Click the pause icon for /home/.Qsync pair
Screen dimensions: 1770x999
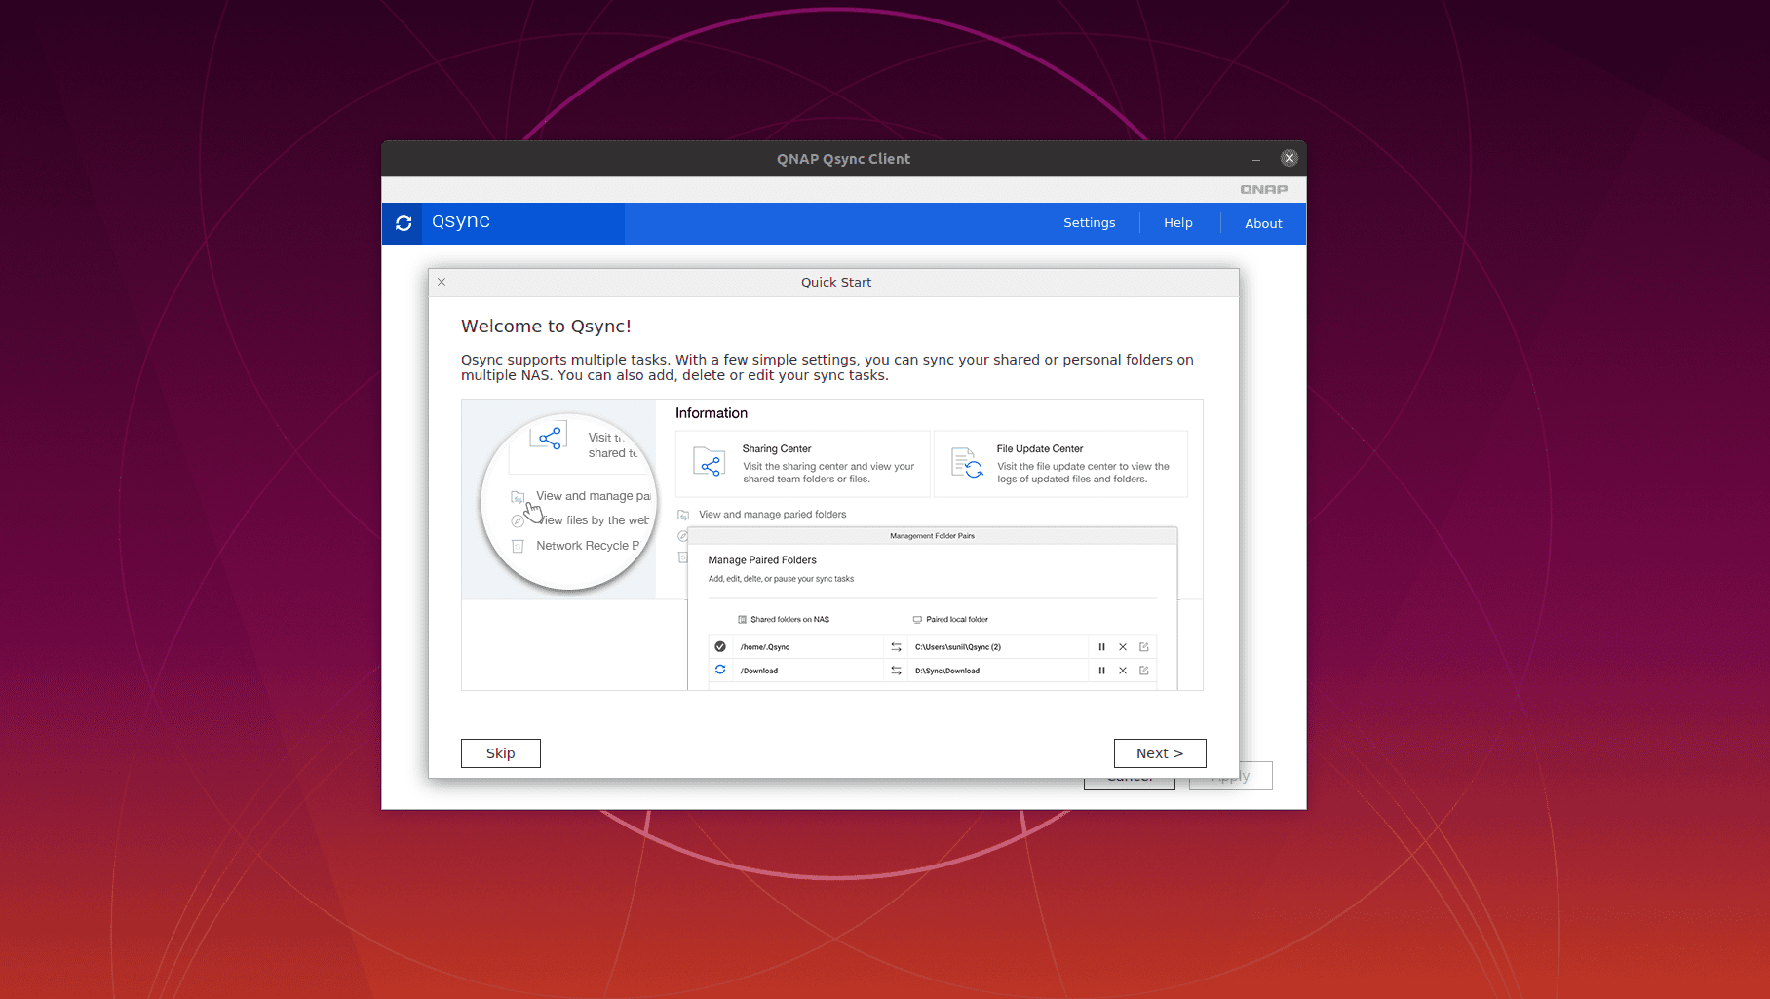pos(1102,647)
